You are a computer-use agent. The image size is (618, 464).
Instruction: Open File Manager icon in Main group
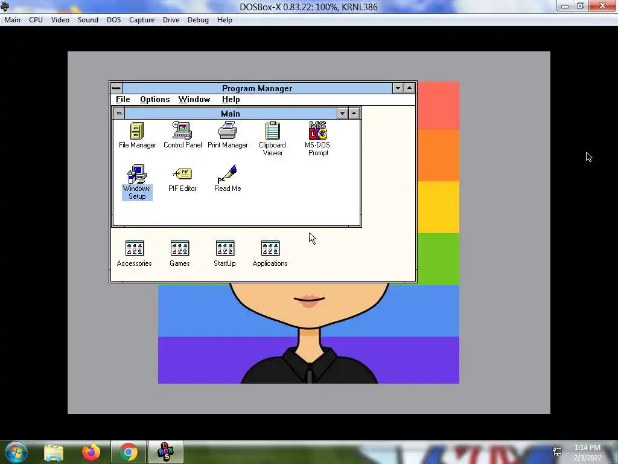pos(137,135)
